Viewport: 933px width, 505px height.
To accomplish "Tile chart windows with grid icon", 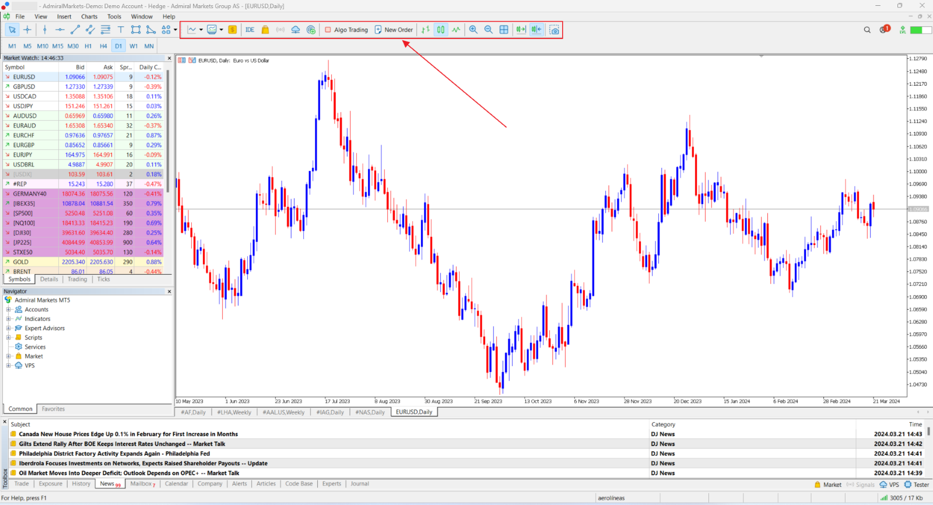I will (504, 30).
